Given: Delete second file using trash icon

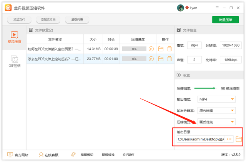Looking at the screenshot, I should 170,59.
